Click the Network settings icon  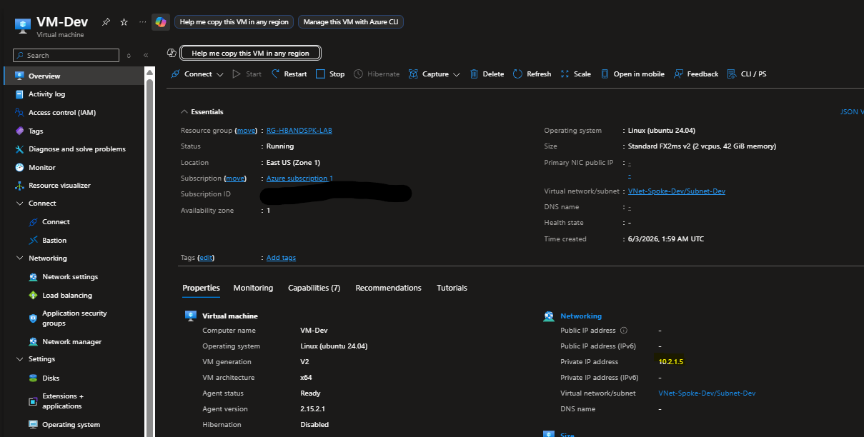coord(34,277)
